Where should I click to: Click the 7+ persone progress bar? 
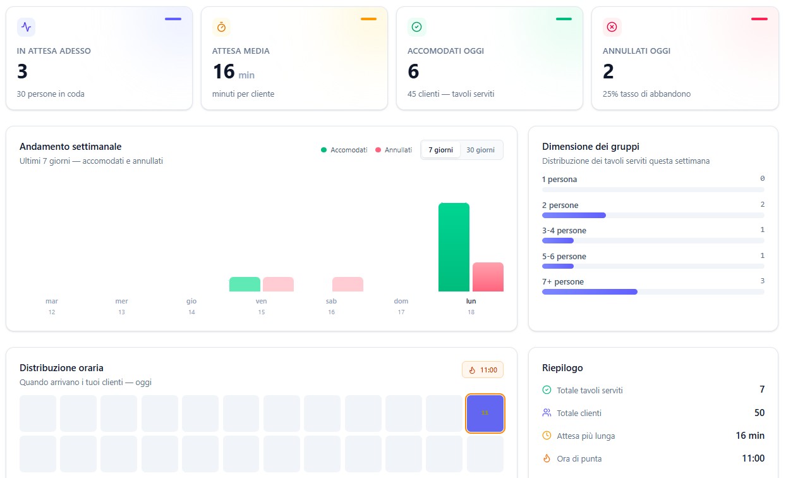coord(653,292)
